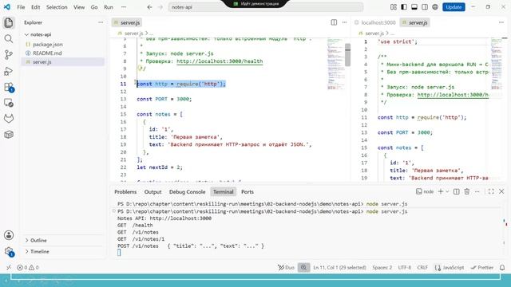Viewport: 511px width, 287px height.
Task: Open notifications bell in status bar
Action: [x=502, y=268]
